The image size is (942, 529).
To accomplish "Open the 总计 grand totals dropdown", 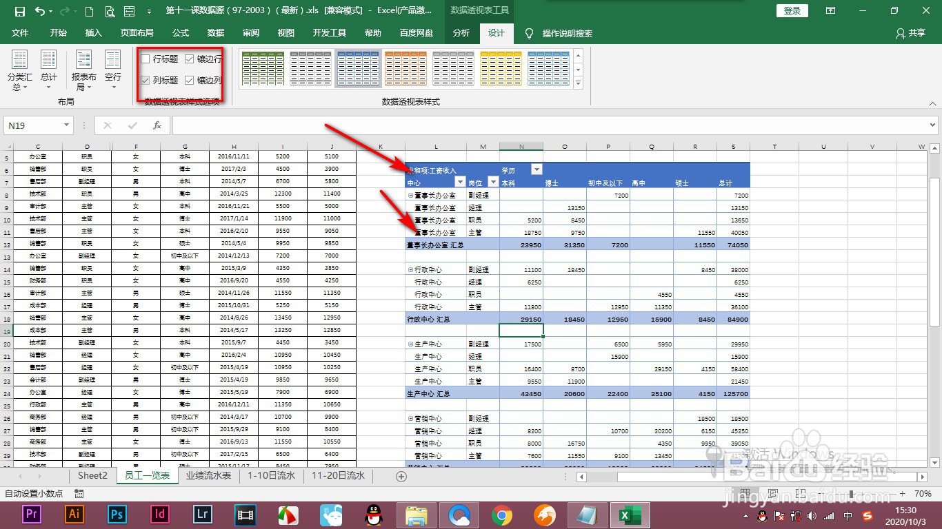I will coord(49,72).
